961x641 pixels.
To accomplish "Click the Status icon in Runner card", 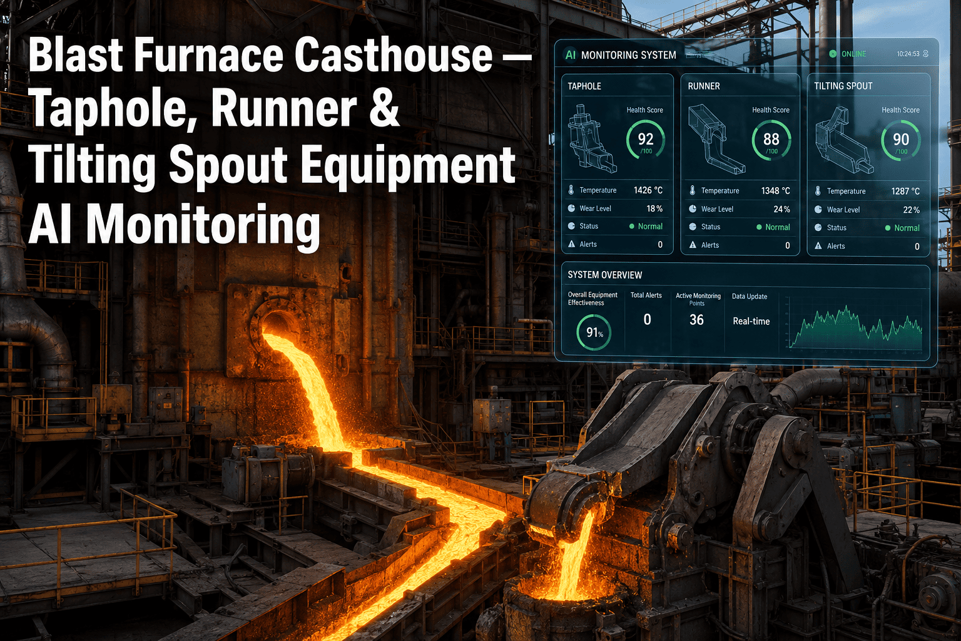I will pos(693,227).
